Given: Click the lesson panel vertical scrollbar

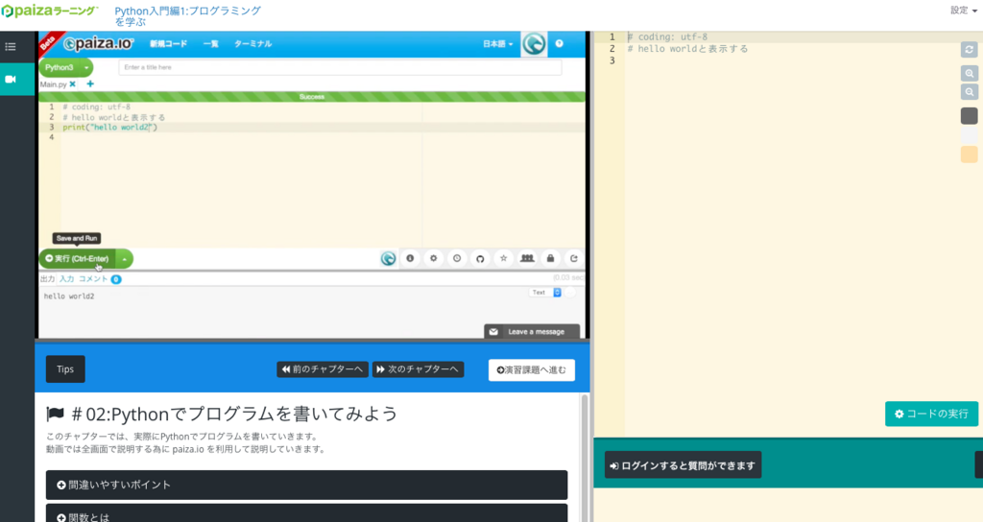Looking at the screenshot, I should pos(585,458).
